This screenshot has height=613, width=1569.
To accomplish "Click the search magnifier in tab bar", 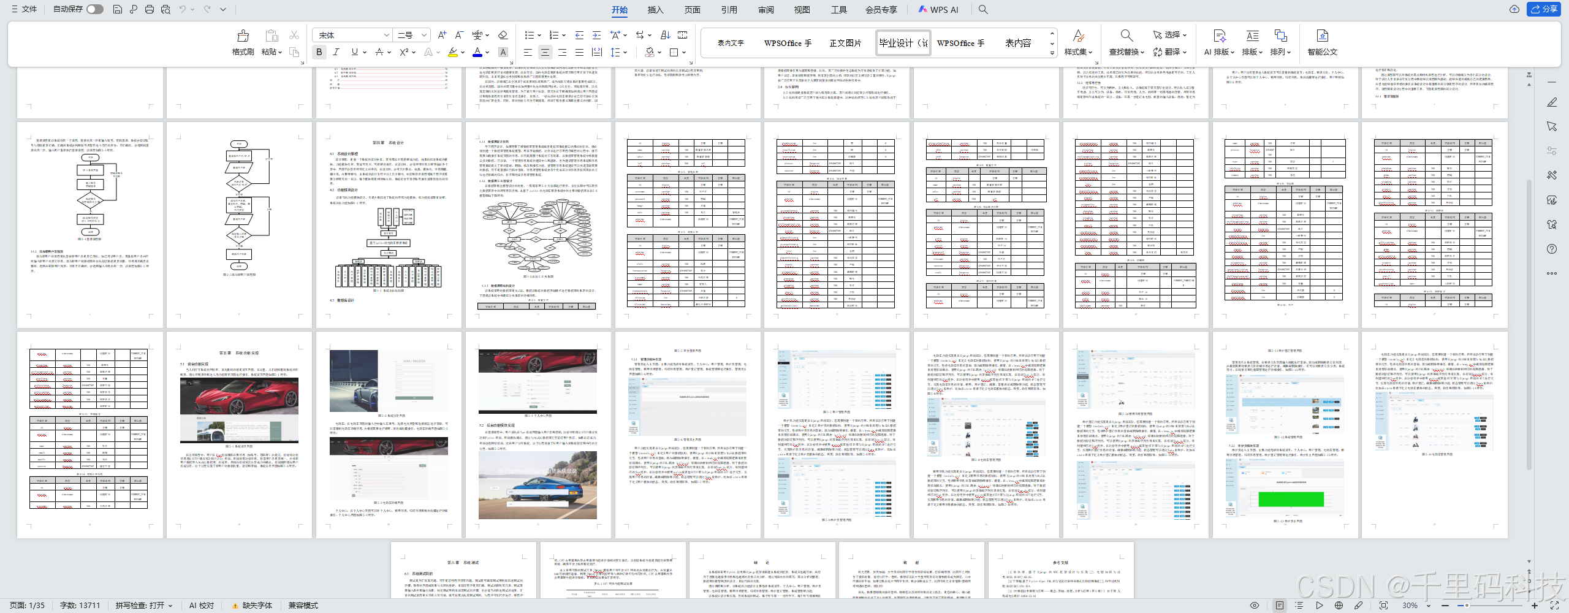I will tap(983, 9).
